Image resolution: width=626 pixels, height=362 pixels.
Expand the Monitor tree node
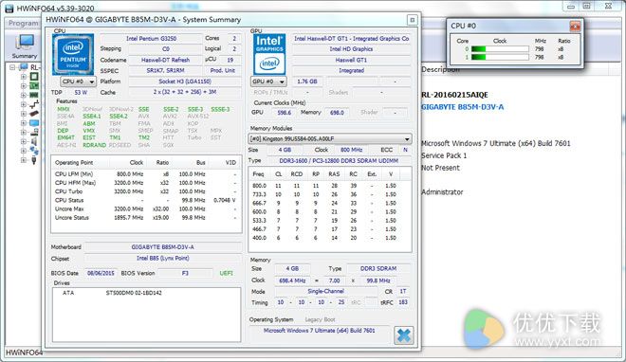[x=24, y=123]
